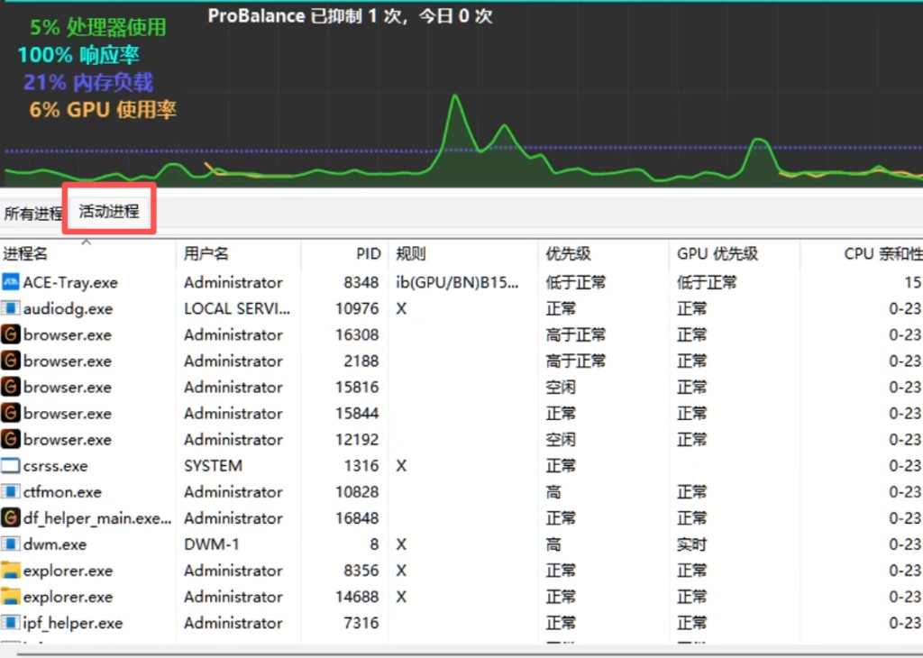Click the ACE-Tray.exe process icon
The width and height of the screenshot is (923, 658).
pos(11,282)
